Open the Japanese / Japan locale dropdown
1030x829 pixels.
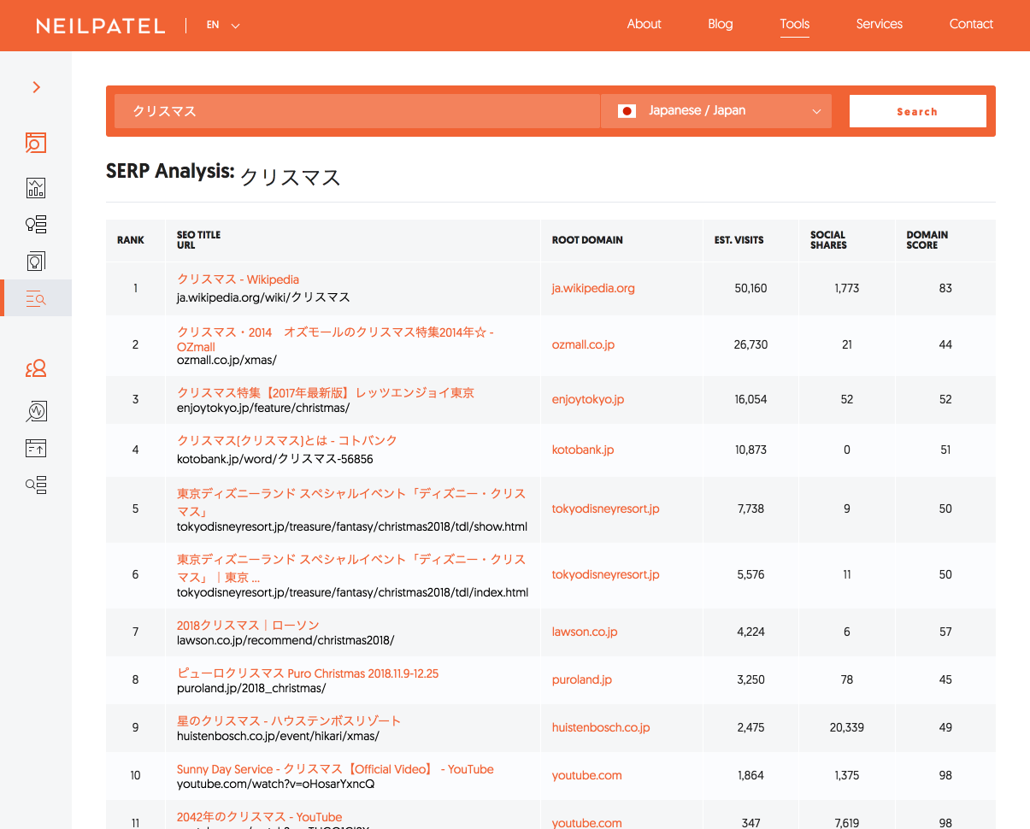click(x=716, y=111)
